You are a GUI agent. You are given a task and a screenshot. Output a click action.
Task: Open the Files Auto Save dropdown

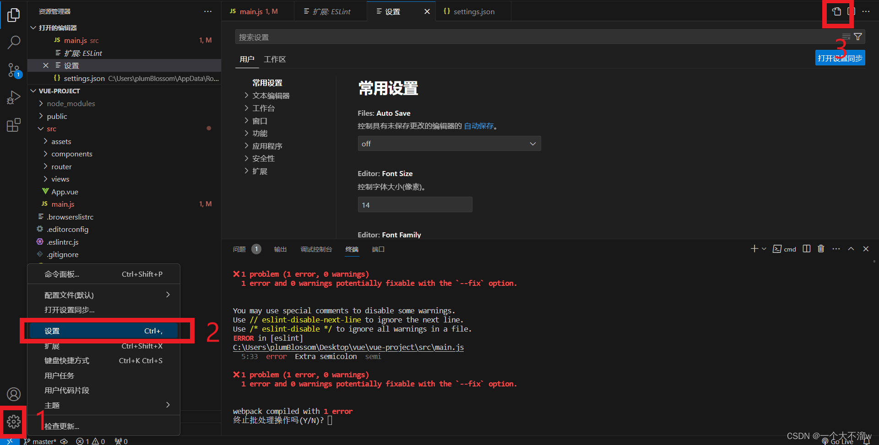[449, 144]
